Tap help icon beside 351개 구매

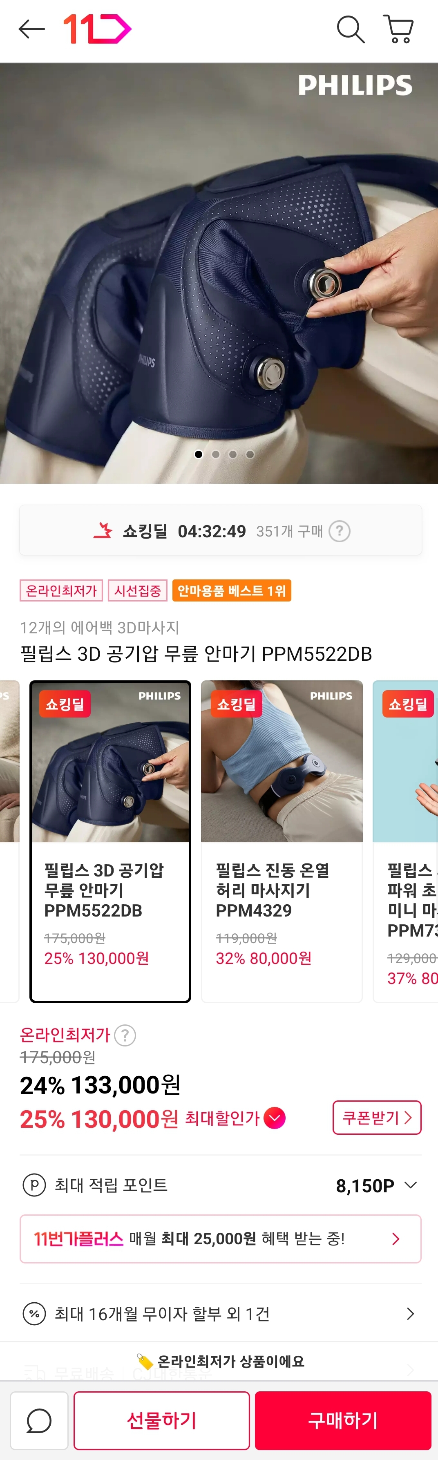click(340, 531)
